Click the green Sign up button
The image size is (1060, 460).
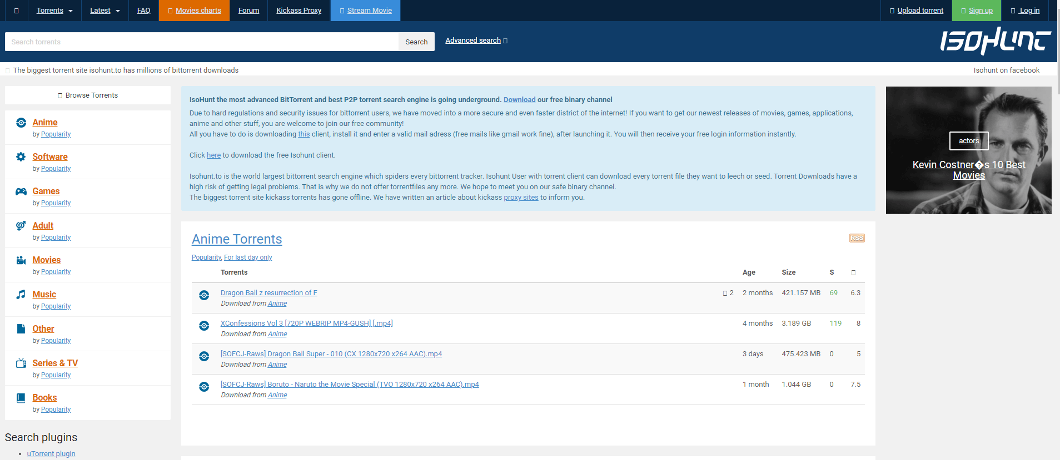tap(977, 11)
